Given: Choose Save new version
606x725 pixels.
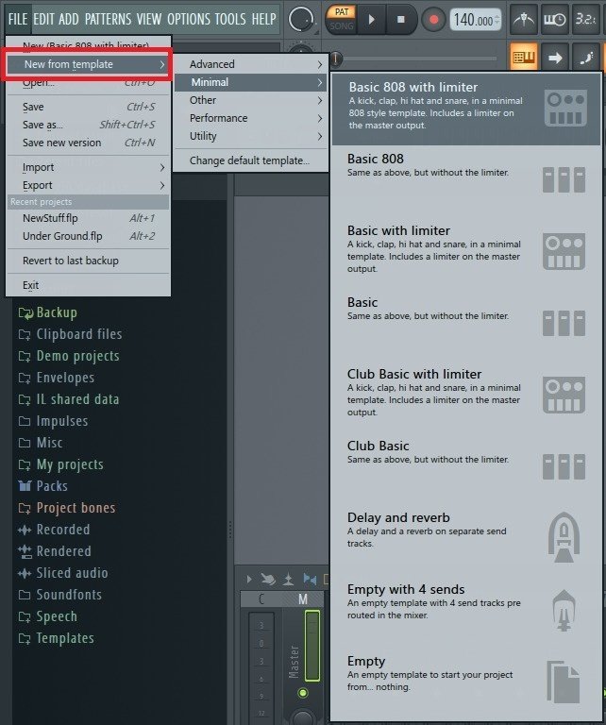Looking at the screenshot, I should pyautogui.click(x=88, y=143).
